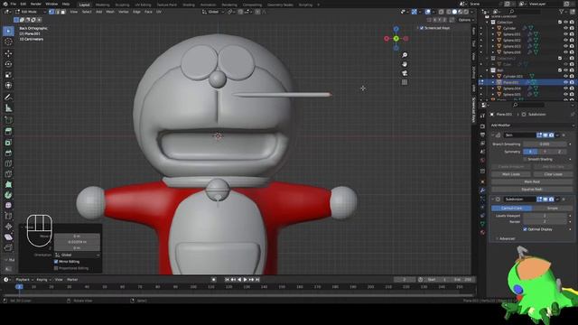Image resolution: width=578 pixels, height=325 pixels.
Task: Toggle Mirror Editing checkbox
Action: tap(56, 262)
